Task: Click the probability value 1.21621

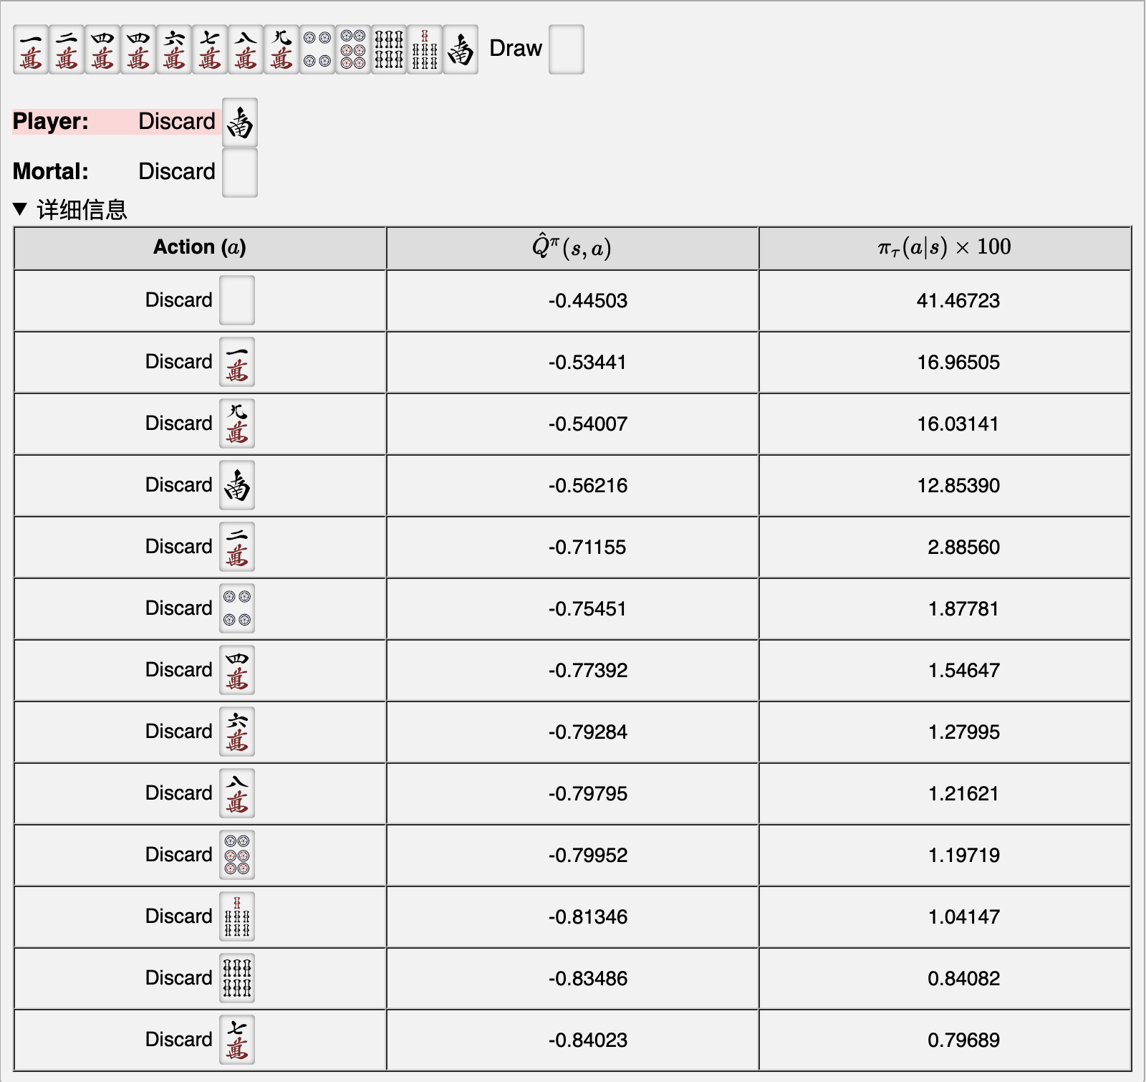Action: [x=963, y=793]
